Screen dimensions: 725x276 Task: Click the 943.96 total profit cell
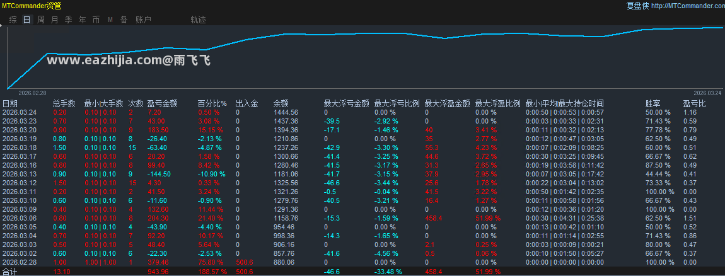click(x=157, y=272)
